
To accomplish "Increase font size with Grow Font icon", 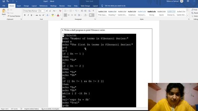I will [x=47, y=11].
